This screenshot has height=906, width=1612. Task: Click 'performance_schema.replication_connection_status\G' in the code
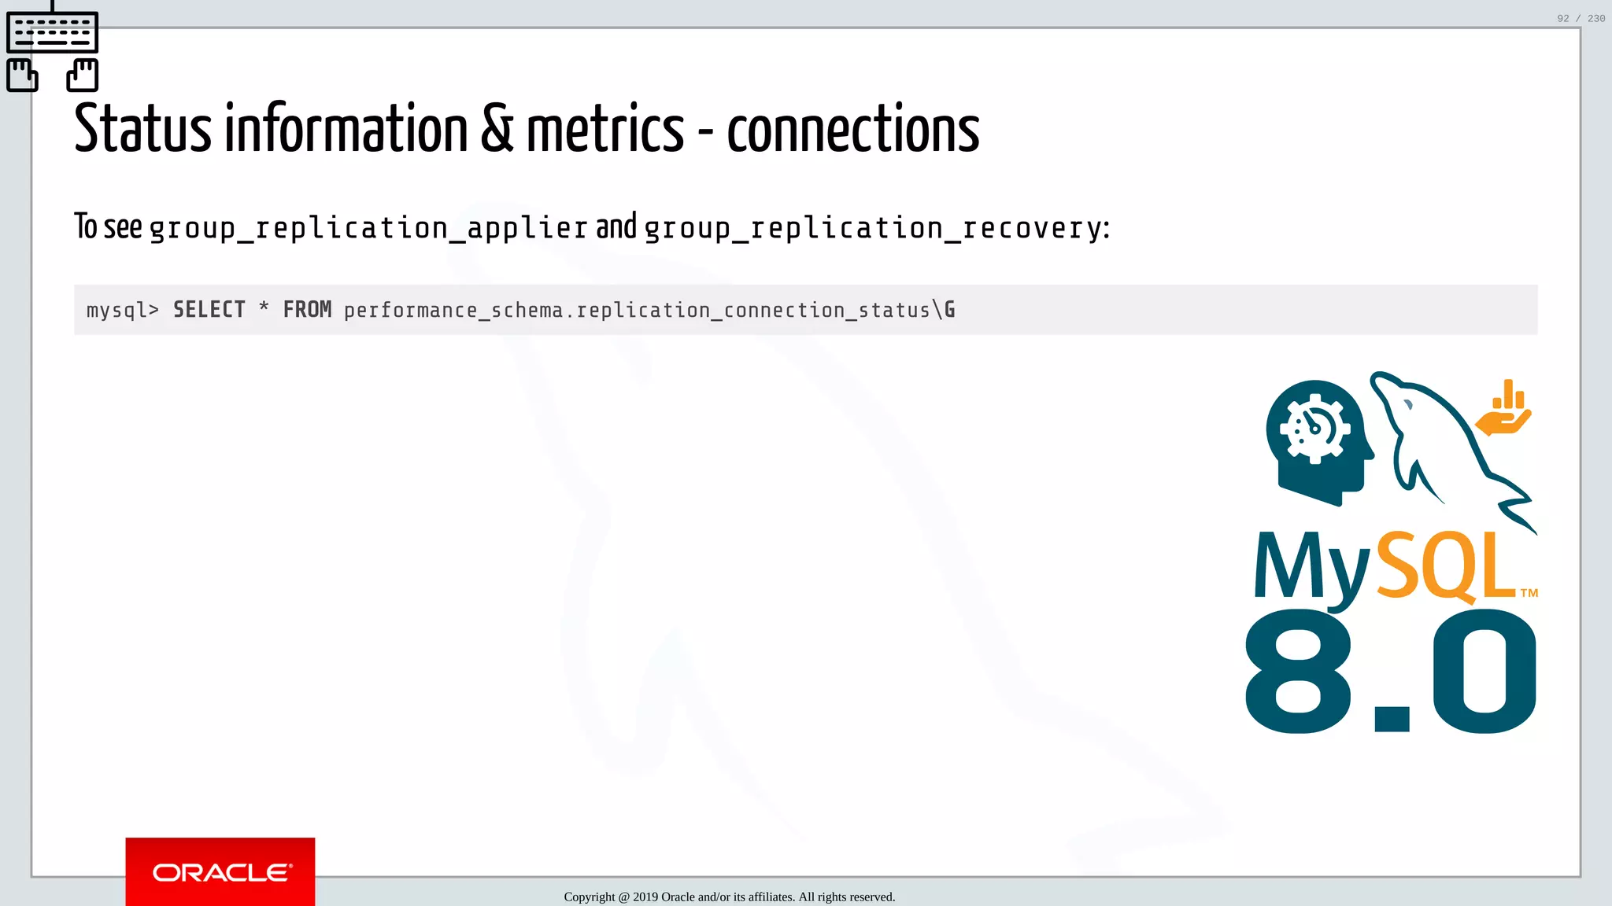click(649, 310)
